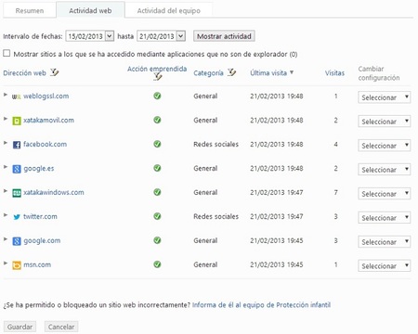Open Seleccionar dropdown for google.com
This screenshot has width=418, height=334.
(385, 242)
